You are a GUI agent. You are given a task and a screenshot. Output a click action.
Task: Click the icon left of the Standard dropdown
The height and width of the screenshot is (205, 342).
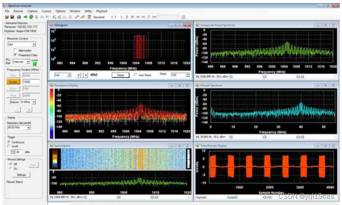click(89, 17)
